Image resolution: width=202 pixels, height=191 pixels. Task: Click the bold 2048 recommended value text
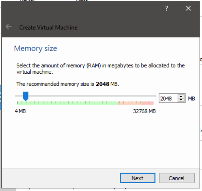102,84
